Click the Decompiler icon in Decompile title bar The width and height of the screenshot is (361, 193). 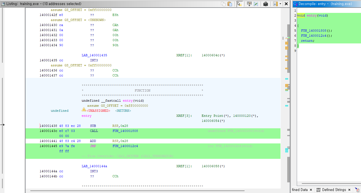pyautogui.click(x=295, y=4)
